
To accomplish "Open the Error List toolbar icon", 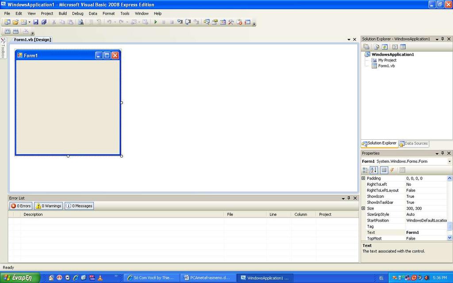I will pyautogui.click(x=239, y=22).
